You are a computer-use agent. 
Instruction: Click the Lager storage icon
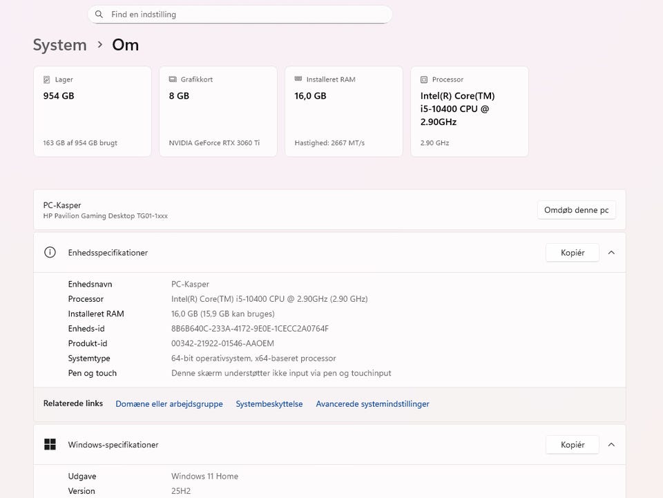point(47,79)
